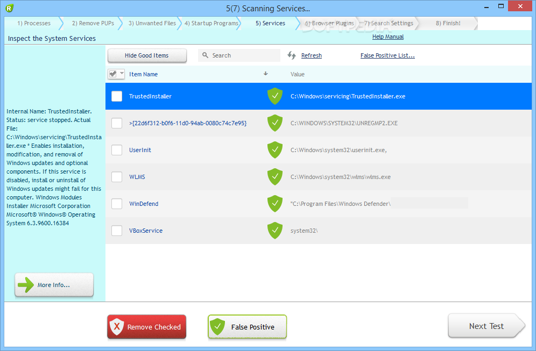Click the green shield icon for VBoxService
Screen dimensions: 536x351
tap(275, 231)
